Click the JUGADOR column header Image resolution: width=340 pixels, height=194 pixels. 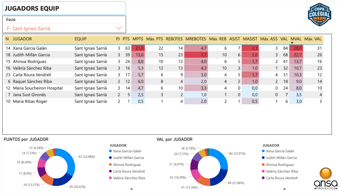click(22, 39)
